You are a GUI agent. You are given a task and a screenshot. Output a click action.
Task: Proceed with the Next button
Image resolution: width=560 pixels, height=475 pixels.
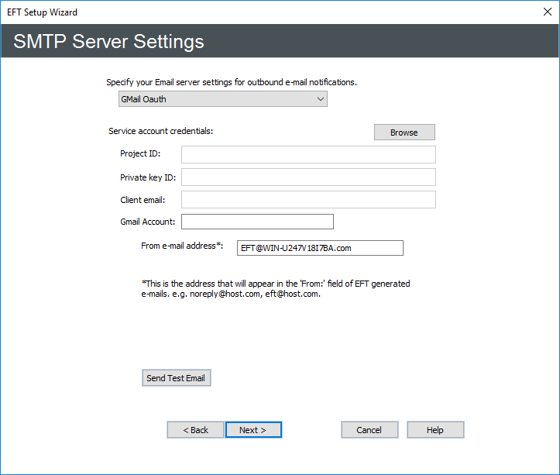253,430
